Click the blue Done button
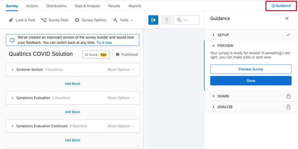The width and height of the screenshot is (298, 149). click(251, 81)
